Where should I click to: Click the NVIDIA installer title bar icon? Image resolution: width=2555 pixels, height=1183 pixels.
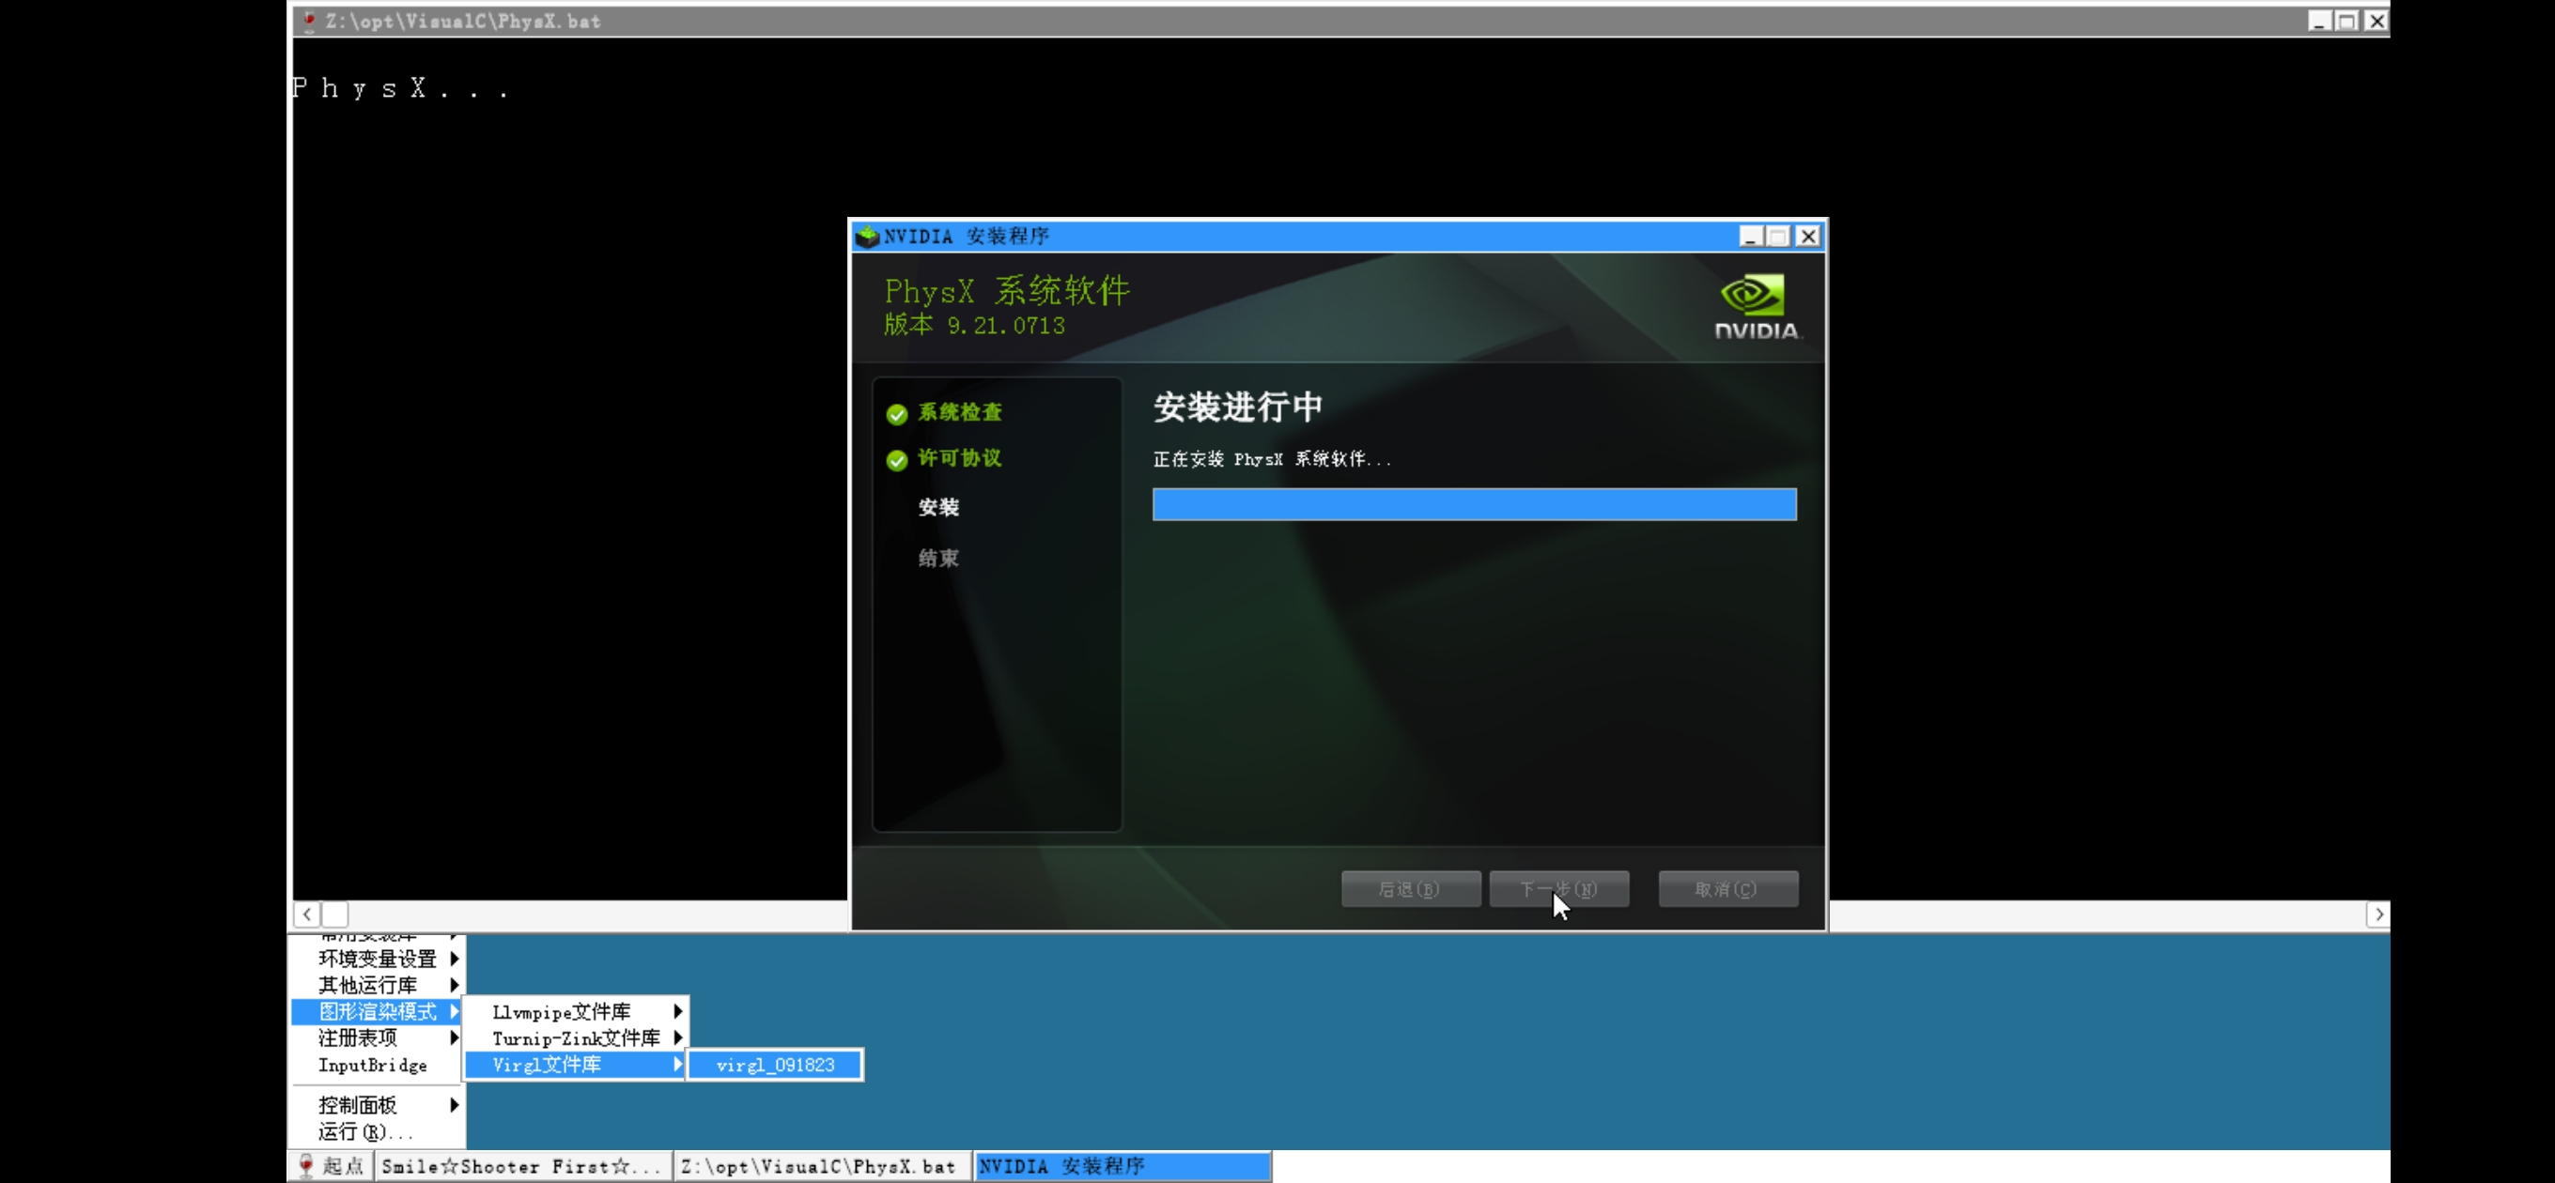[x=867, y=236]
